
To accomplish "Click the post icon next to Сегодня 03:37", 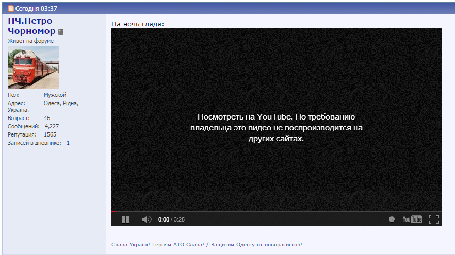I will click(11, 8).
